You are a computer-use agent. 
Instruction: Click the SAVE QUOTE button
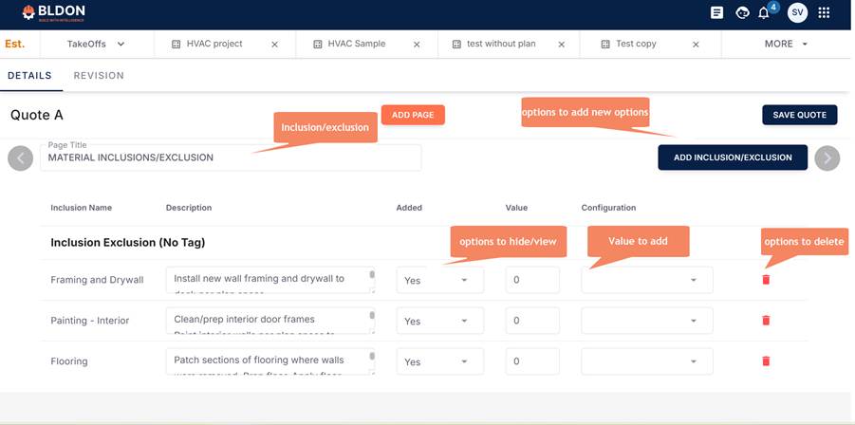pyautogui.click(x=799, y=115)
